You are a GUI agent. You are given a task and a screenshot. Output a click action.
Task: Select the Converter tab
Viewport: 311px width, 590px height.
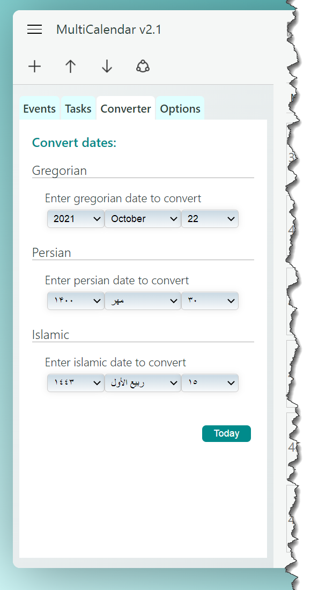(125, 108)
